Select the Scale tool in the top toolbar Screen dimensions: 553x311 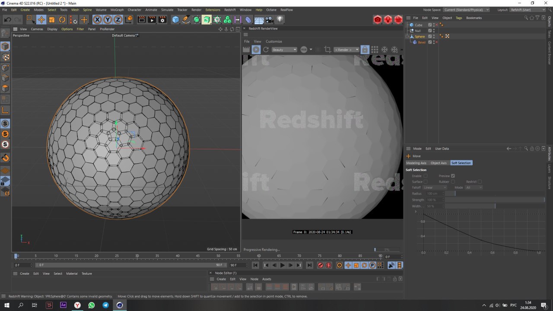point(52,19)
